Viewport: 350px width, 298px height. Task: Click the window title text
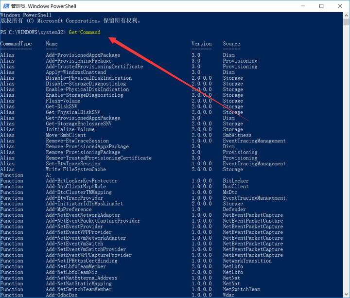point(44,6)
